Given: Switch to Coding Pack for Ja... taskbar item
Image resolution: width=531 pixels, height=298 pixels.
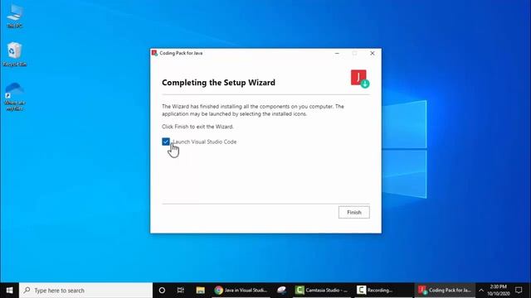Looking at the screenshot, I should coord(445,291).
